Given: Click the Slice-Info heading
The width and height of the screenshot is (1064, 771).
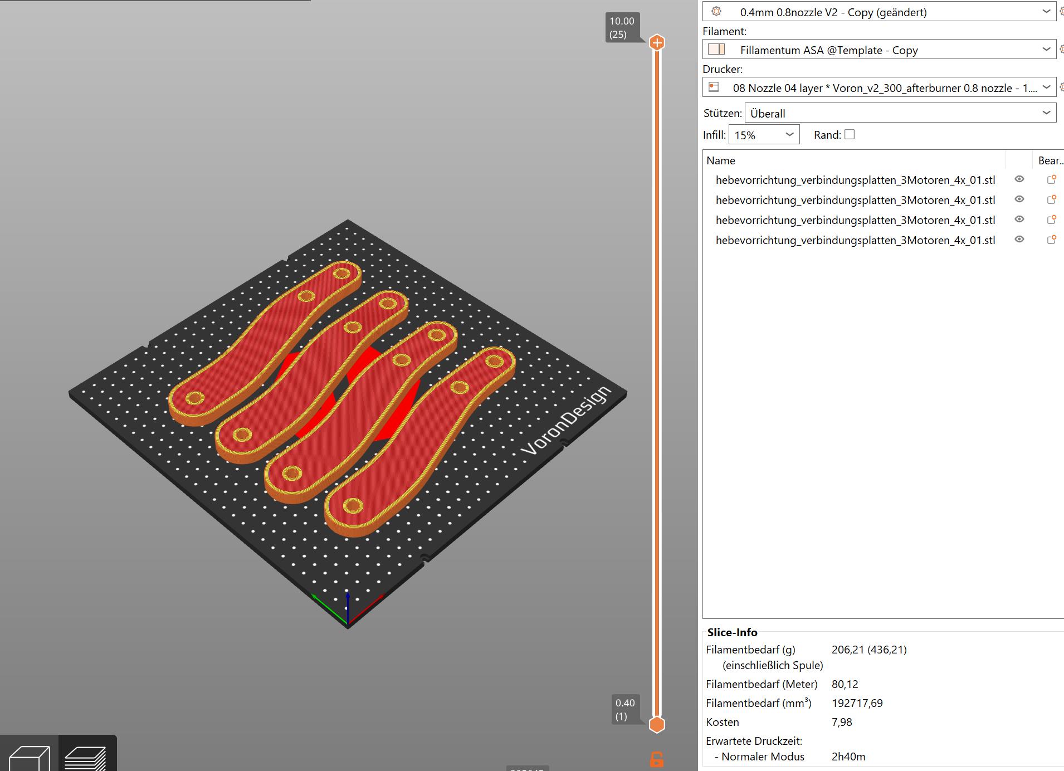Looking at the screenshot, I should tap(732, 632).
